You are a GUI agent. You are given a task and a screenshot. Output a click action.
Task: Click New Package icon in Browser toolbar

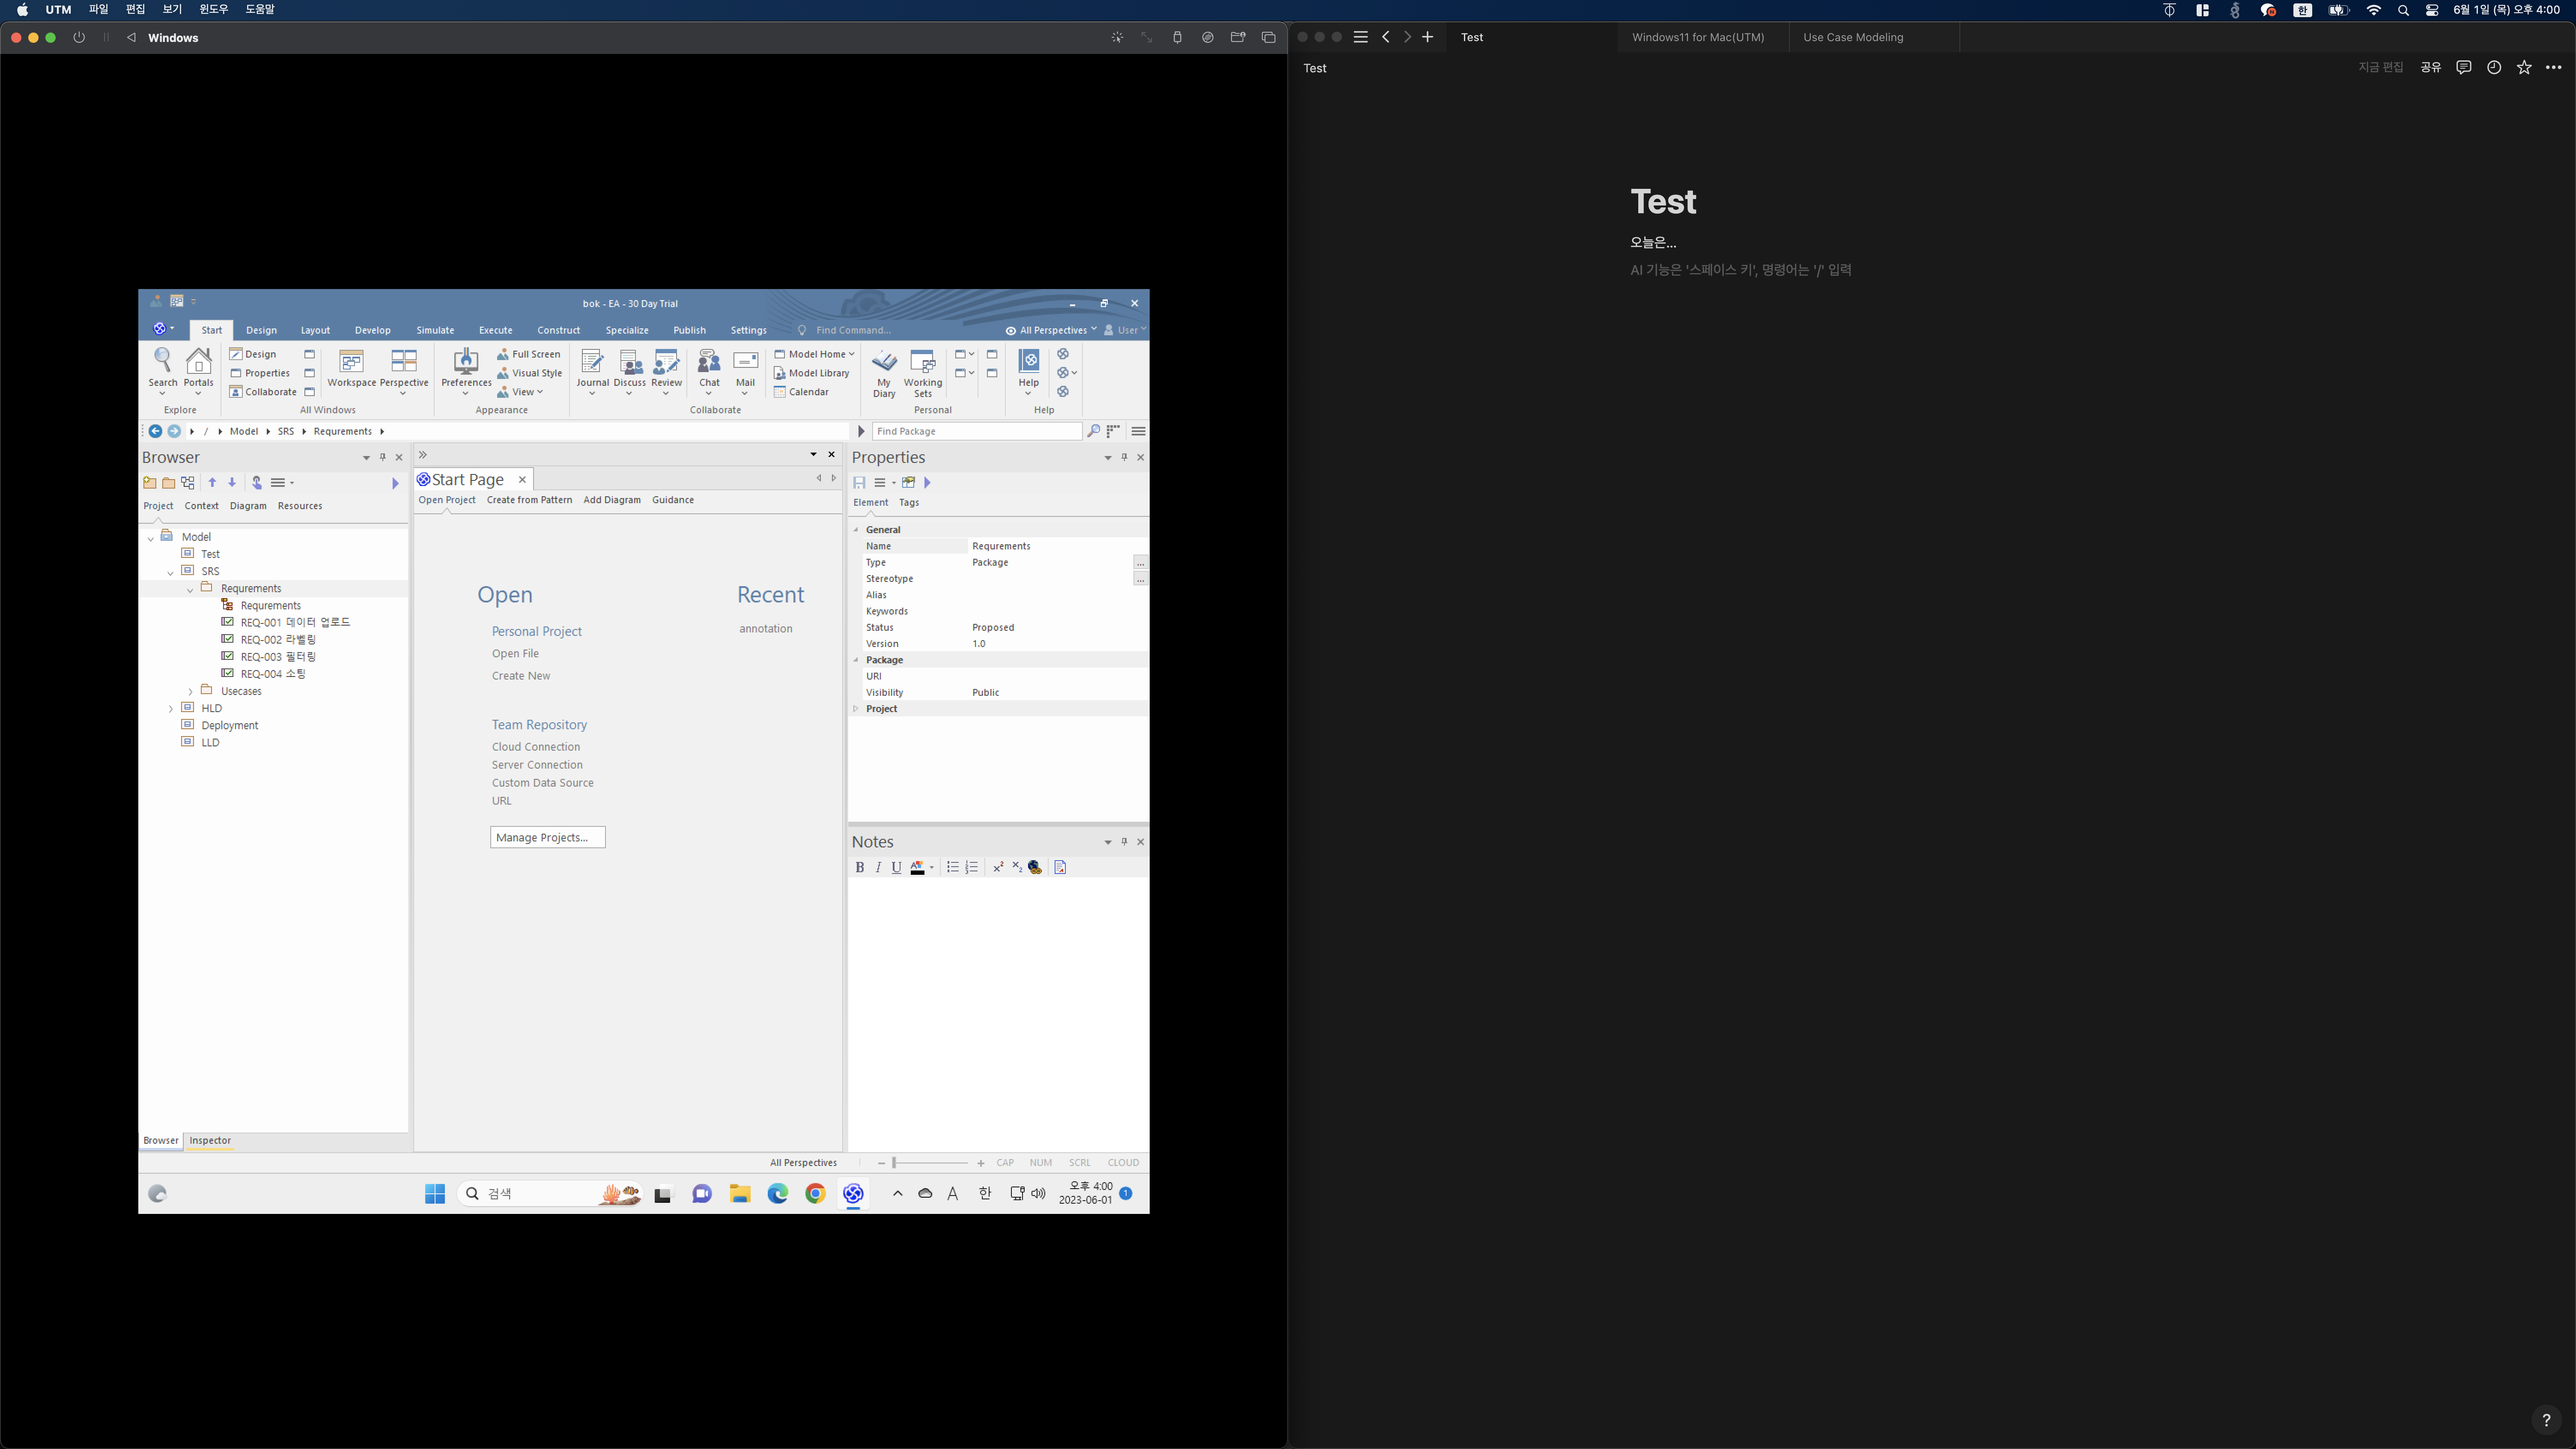click(x=150, y=483)
